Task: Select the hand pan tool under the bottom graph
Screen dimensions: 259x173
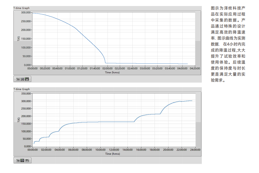Action: point(27,160)
